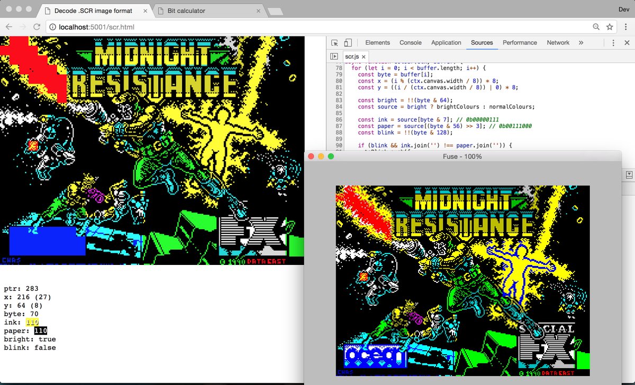This screenshot has width=635, height=385.
Task: Select the inspect element tool in DevTools
Action: [334, 42]
